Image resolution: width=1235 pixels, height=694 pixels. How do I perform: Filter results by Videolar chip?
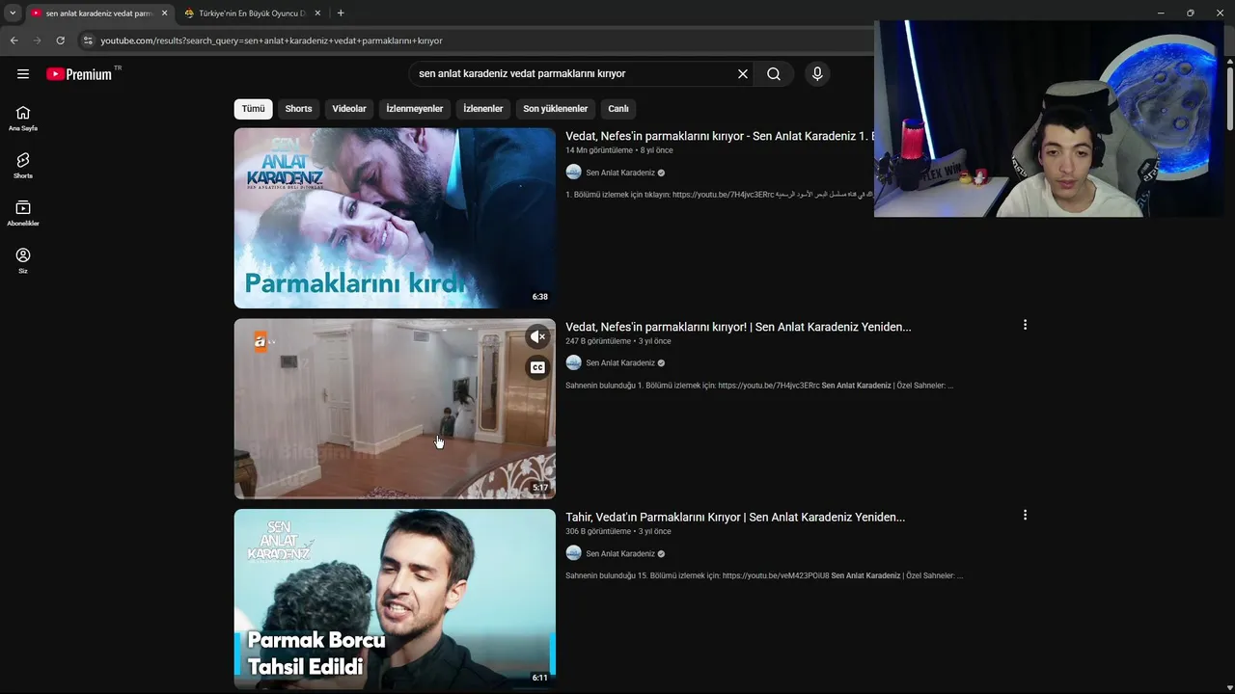click(349, 109)
